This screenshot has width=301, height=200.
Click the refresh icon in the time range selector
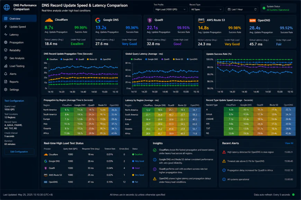tap(255, 9)
